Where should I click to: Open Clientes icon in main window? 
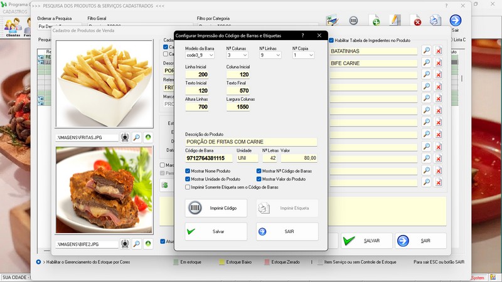click(x=13, y=28)
